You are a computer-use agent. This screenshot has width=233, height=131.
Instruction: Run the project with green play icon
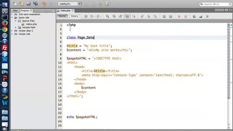100,4
